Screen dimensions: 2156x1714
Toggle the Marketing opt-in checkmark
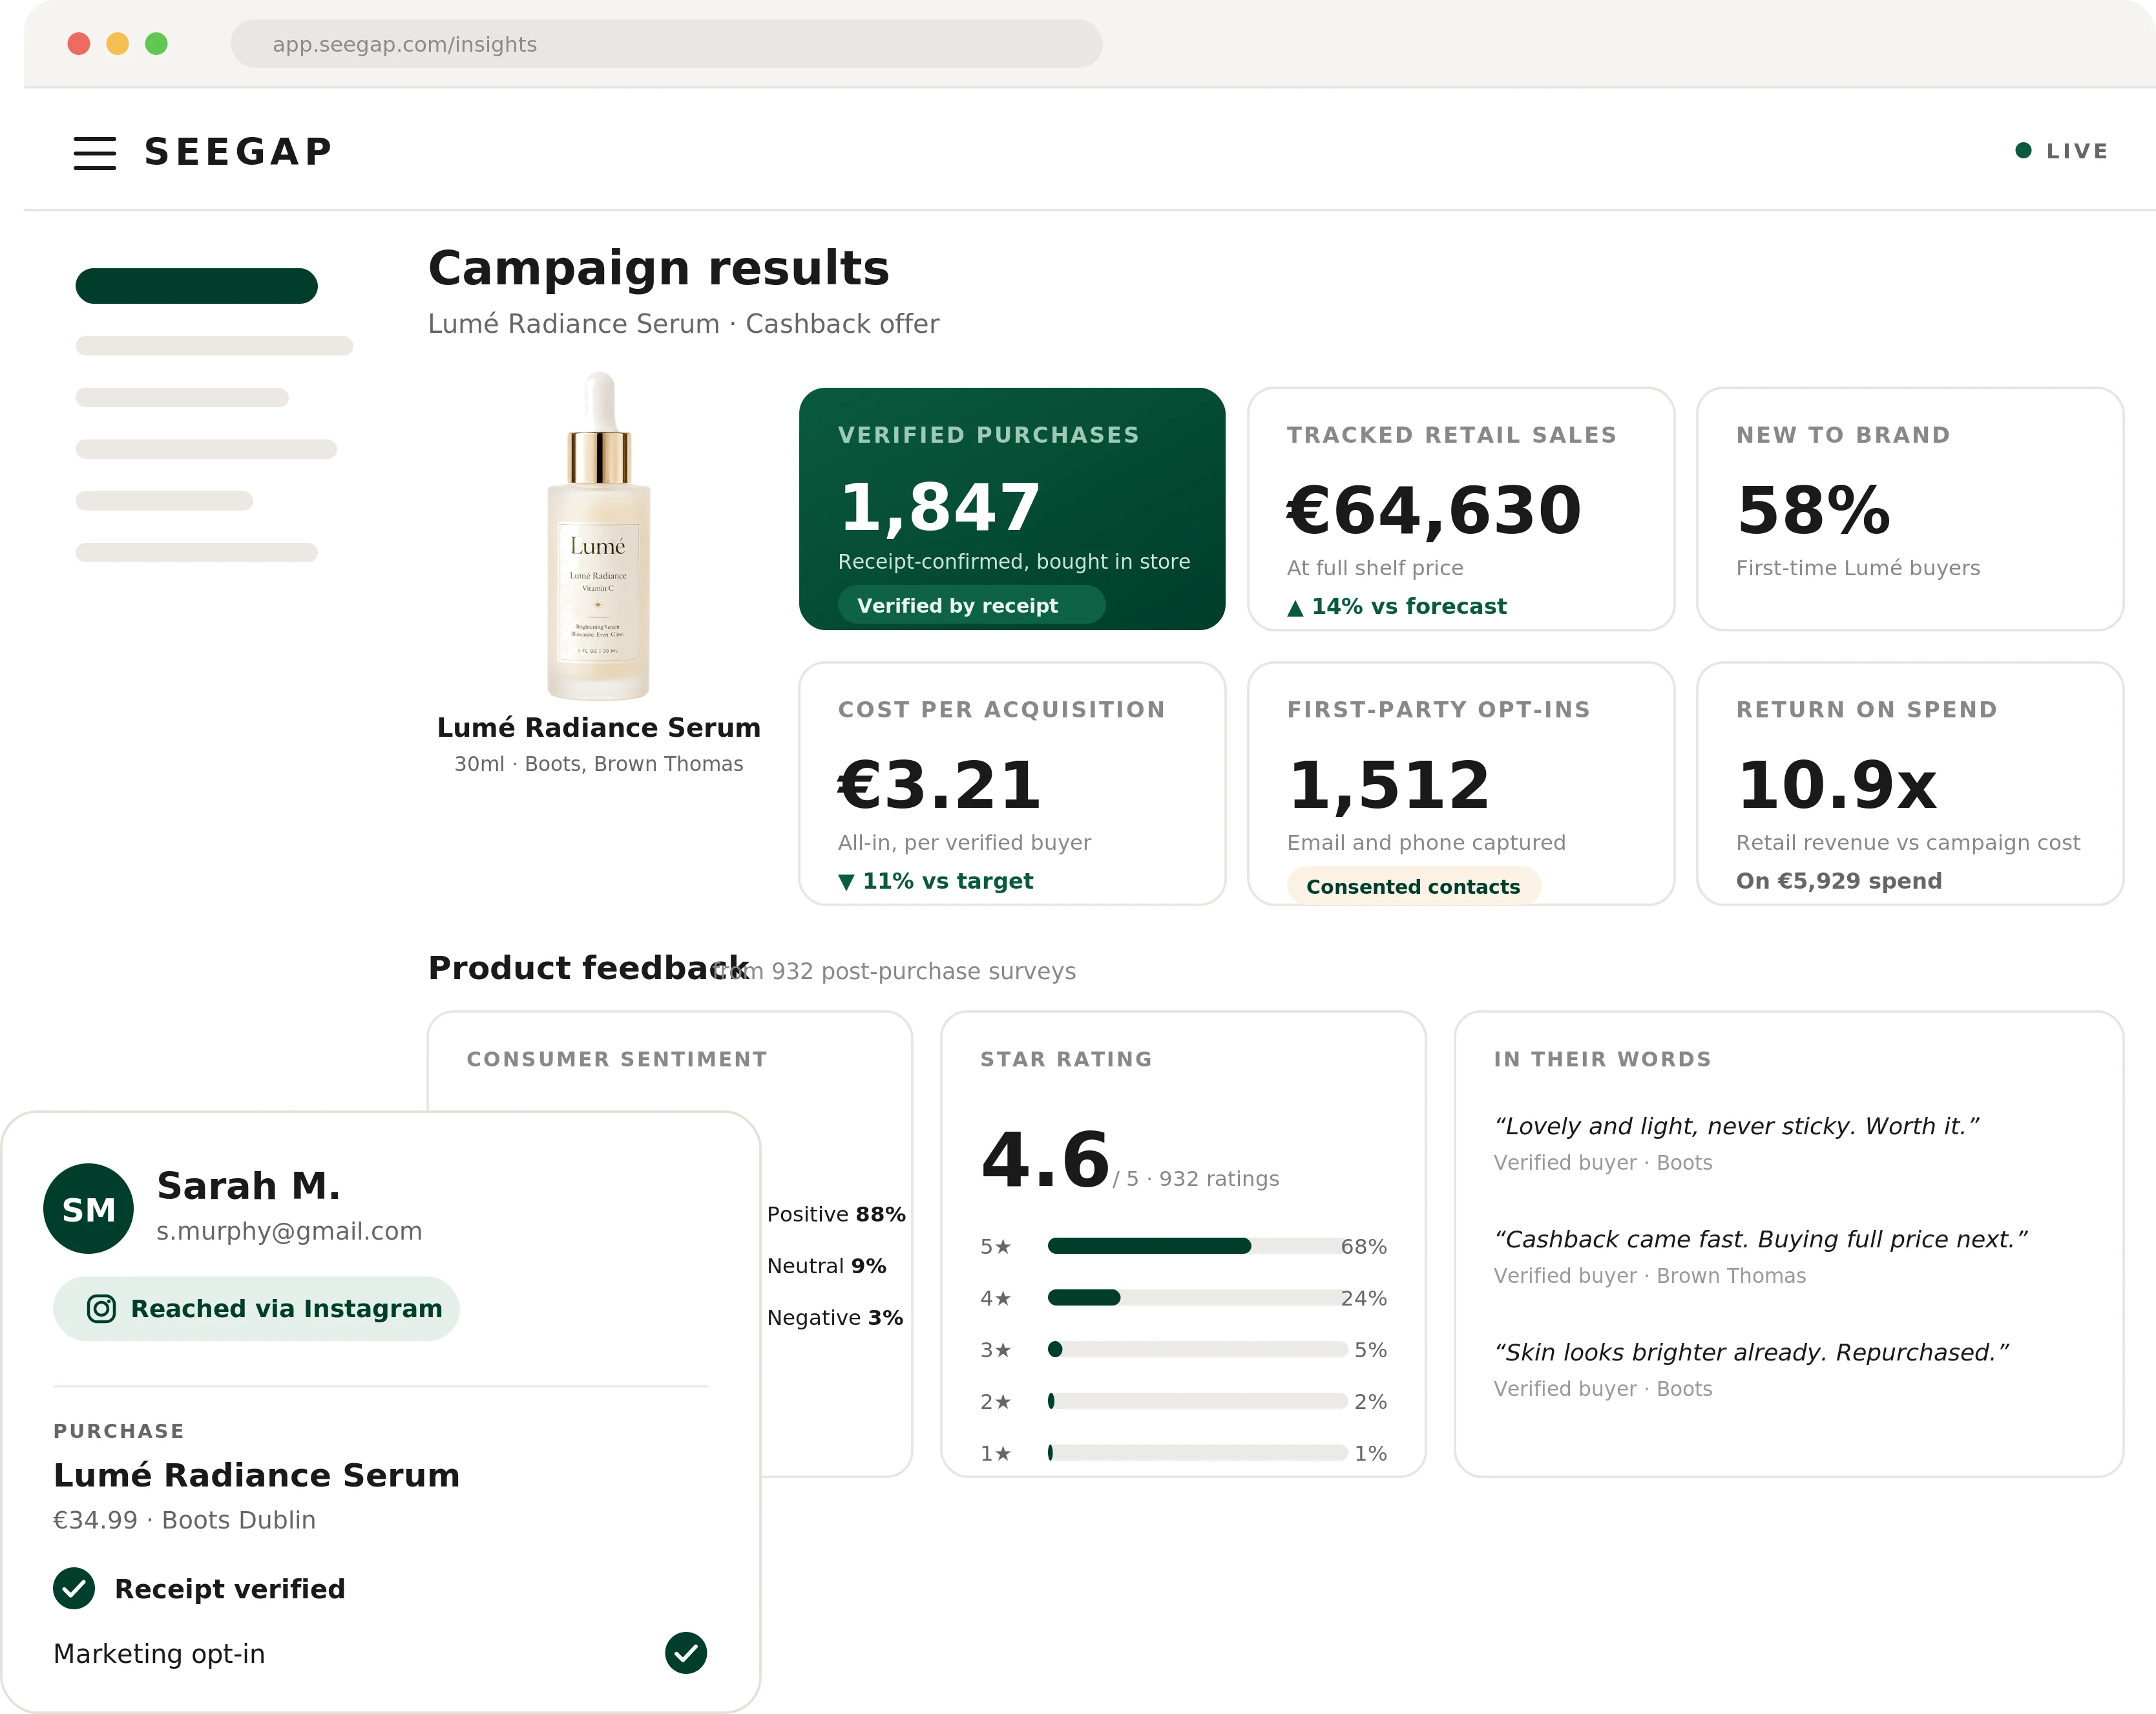pyautogui.click(x=686, y=1653)
